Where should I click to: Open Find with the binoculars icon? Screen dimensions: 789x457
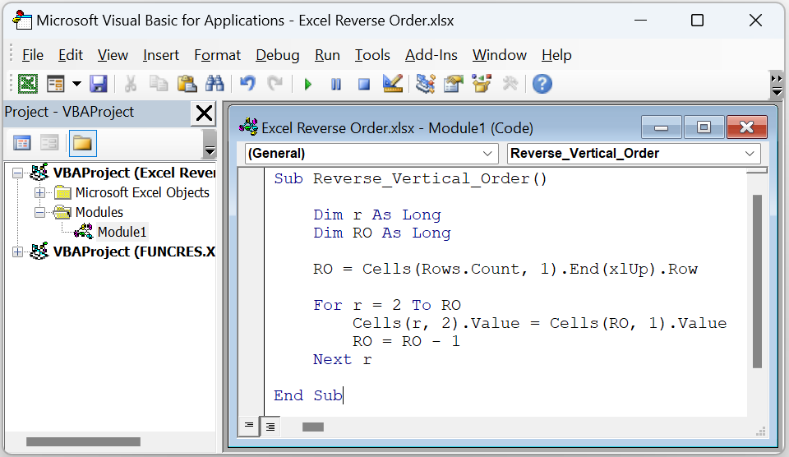(215, 84)
